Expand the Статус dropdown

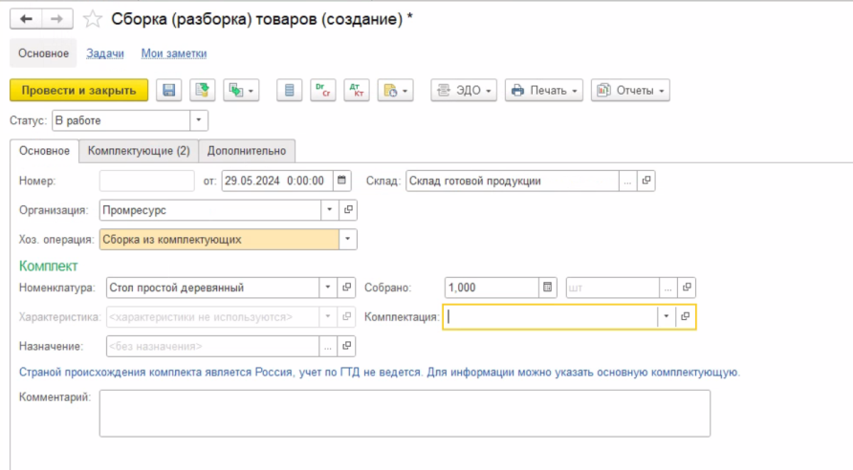199,120
